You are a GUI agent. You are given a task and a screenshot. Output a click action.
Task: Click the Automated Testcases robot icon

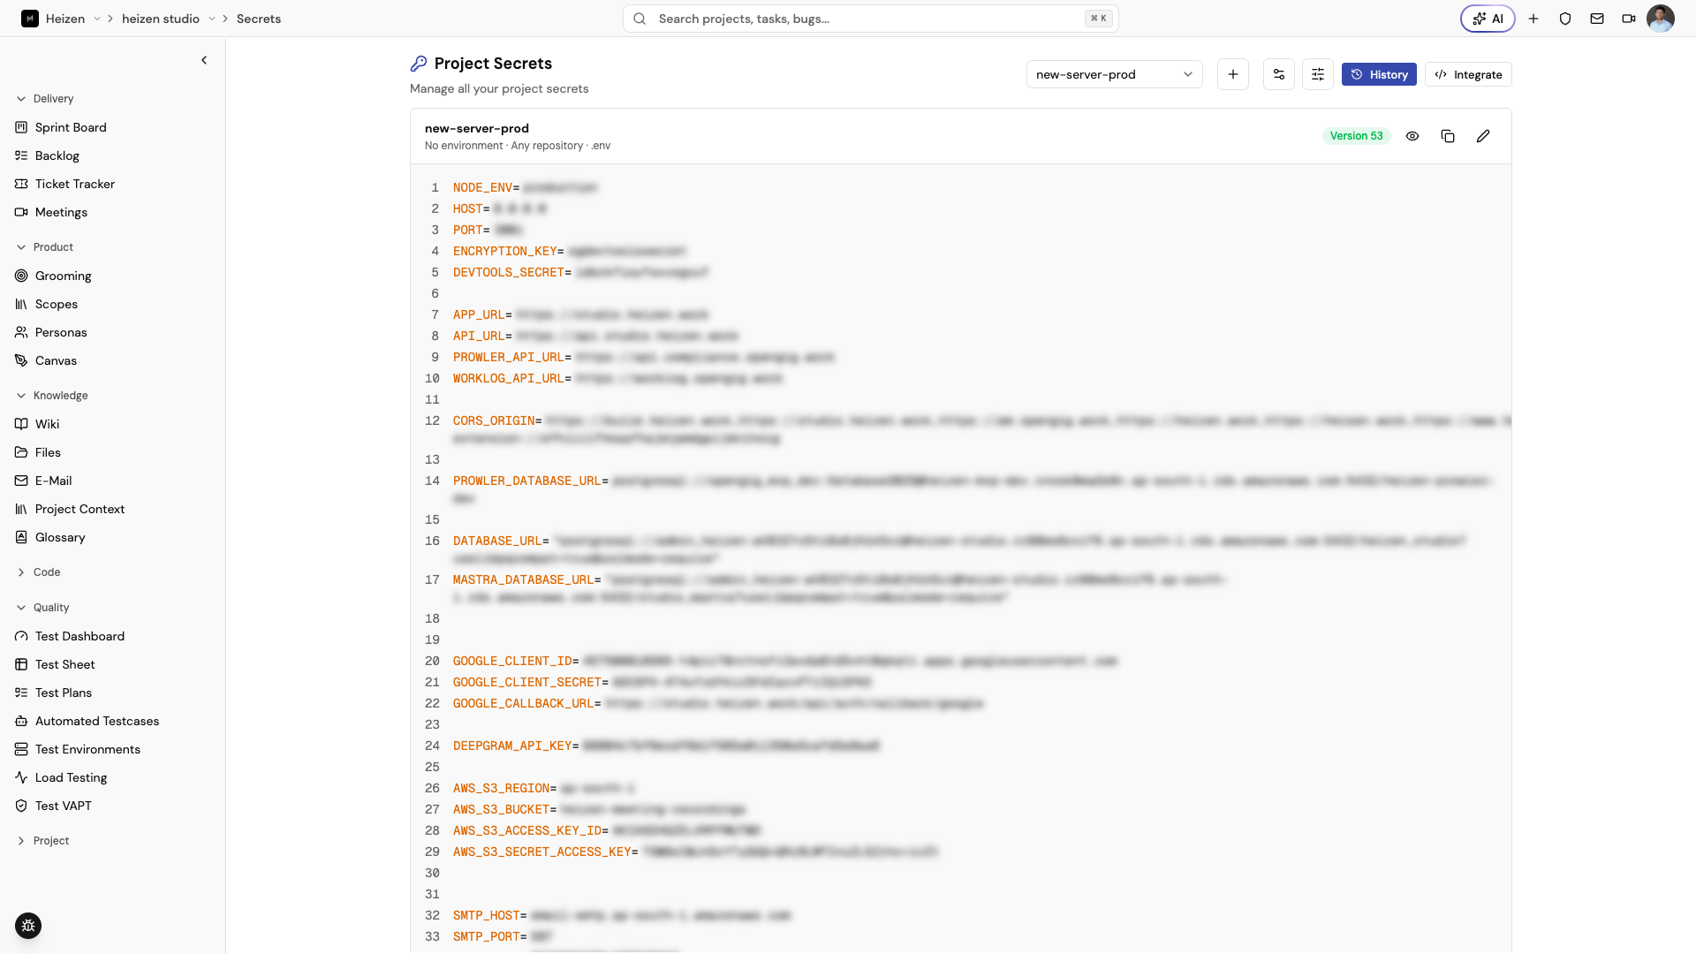(x=21, y=721)
